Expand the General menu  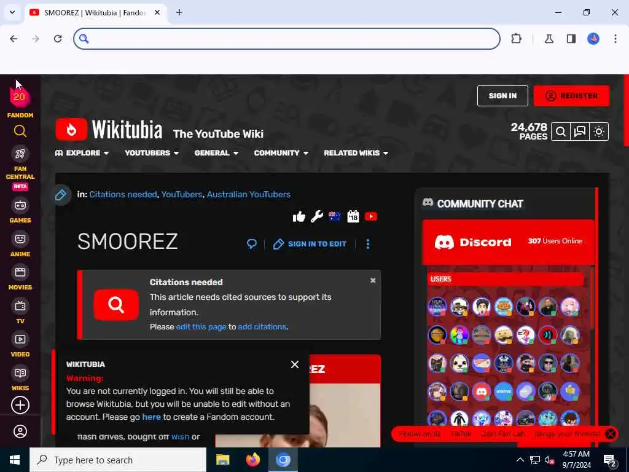pos(216,153)
